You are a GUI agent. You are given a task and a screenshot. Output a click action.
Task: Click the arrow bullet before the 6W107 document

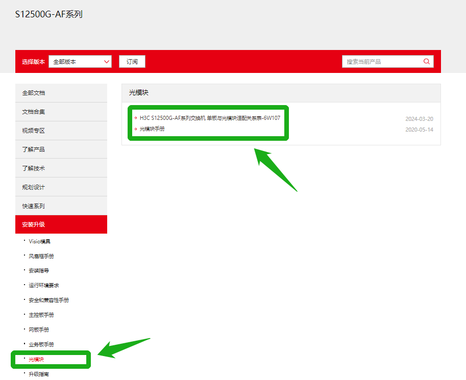point(136,118)
